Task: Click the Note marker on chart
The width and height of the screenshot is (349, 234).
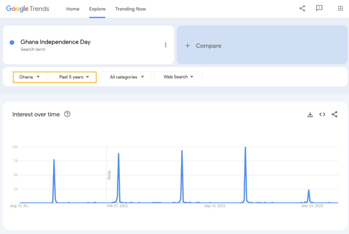Action: click(109, 175)
